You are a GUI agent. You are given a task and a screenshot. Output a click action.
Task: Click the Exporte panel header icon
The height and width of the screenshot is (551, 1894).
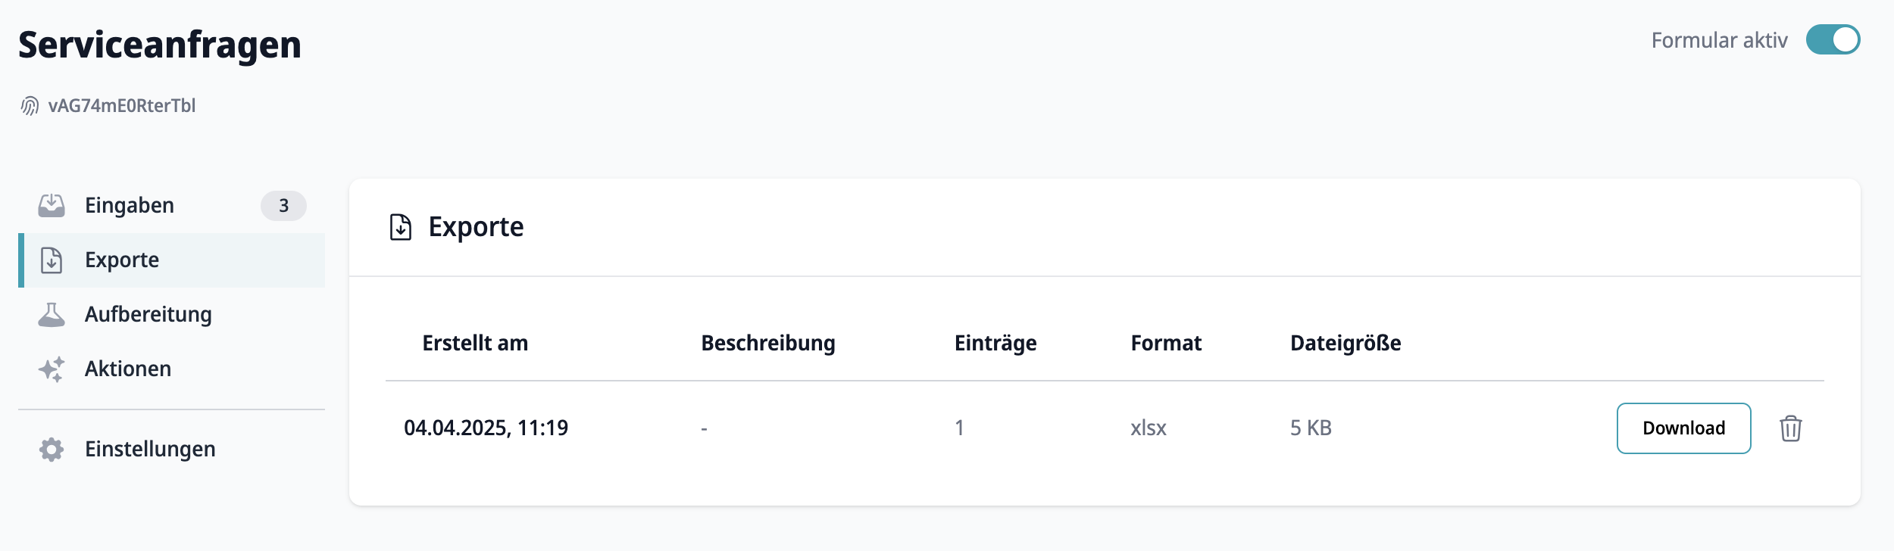point(401,227)
